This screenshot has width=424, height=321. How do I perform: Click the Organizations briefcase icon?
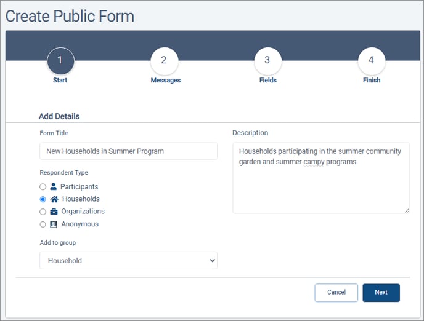tap(54, 212)
